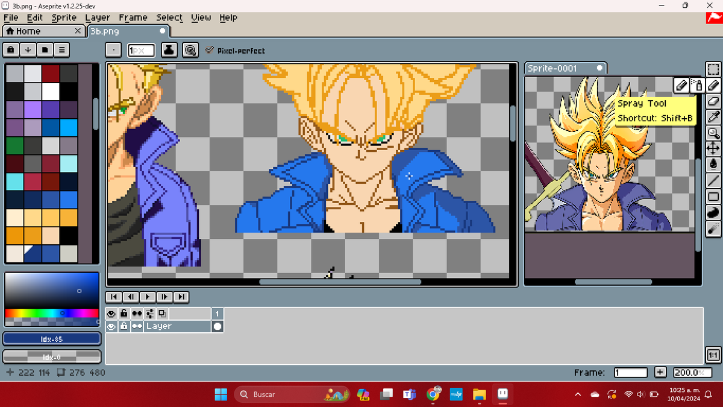The image size is (723, 407).
Task: Select the Layer row name
Action: pyautogui.click(x=177, y=326)
